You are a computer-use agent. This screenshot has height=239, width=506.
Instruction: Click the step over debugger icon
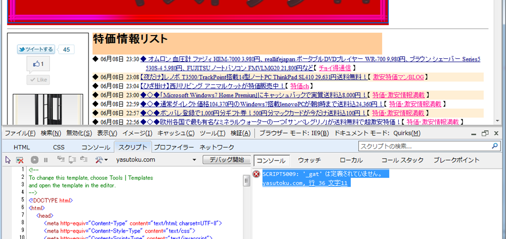tap(72, 159)
